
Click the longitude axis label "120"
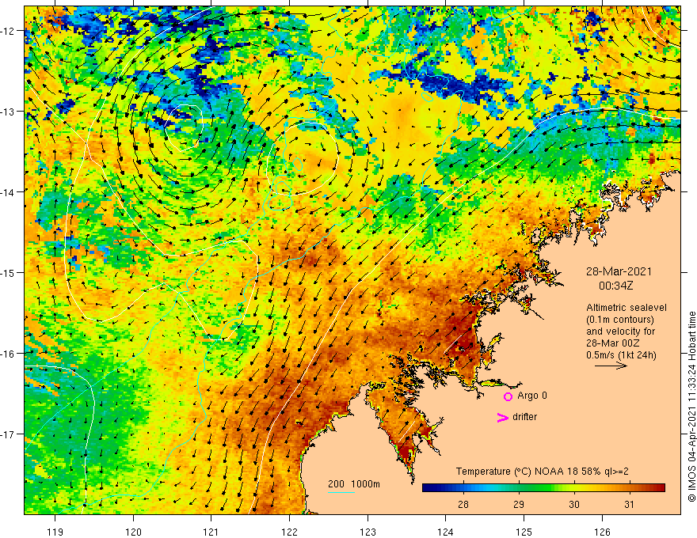(x=133, y=532)
